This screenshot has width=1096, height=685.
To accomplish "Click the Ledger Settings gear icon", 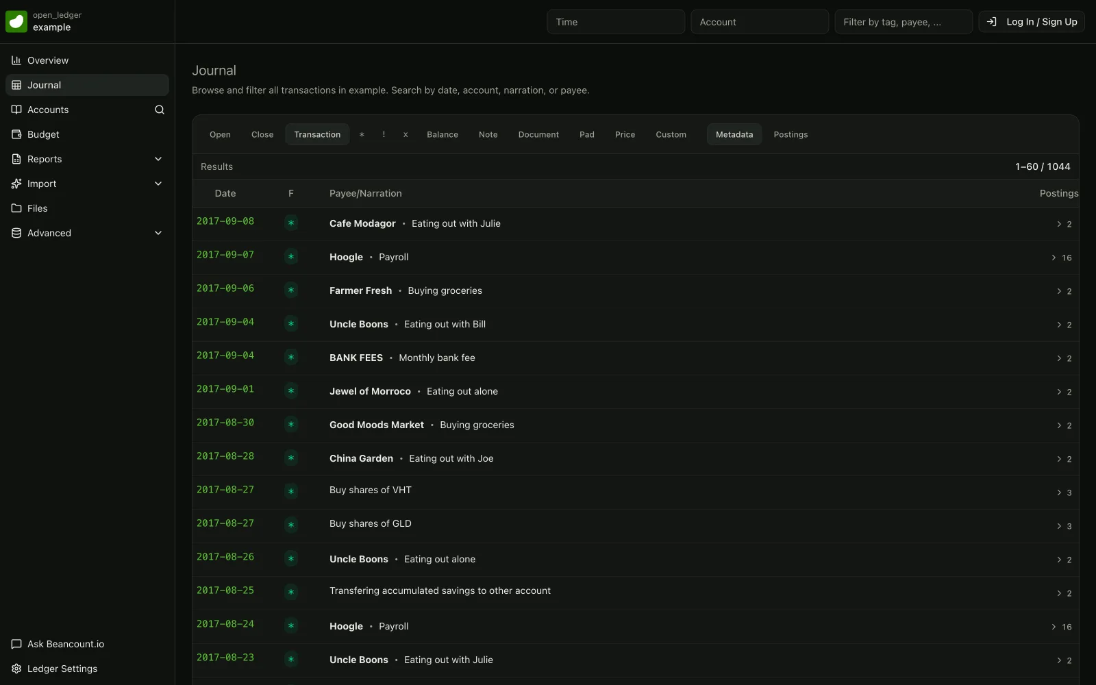I will 16,669.
